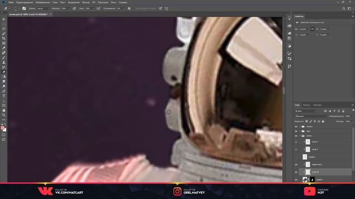Screen dimensions: 355x199
Task: Select the Crop tool
Action: point(4,38)
